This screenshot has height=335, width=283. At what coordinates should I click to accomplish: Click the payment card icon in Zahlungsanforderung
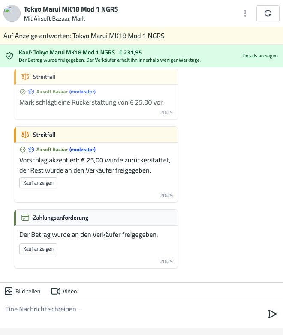(25, 218)
